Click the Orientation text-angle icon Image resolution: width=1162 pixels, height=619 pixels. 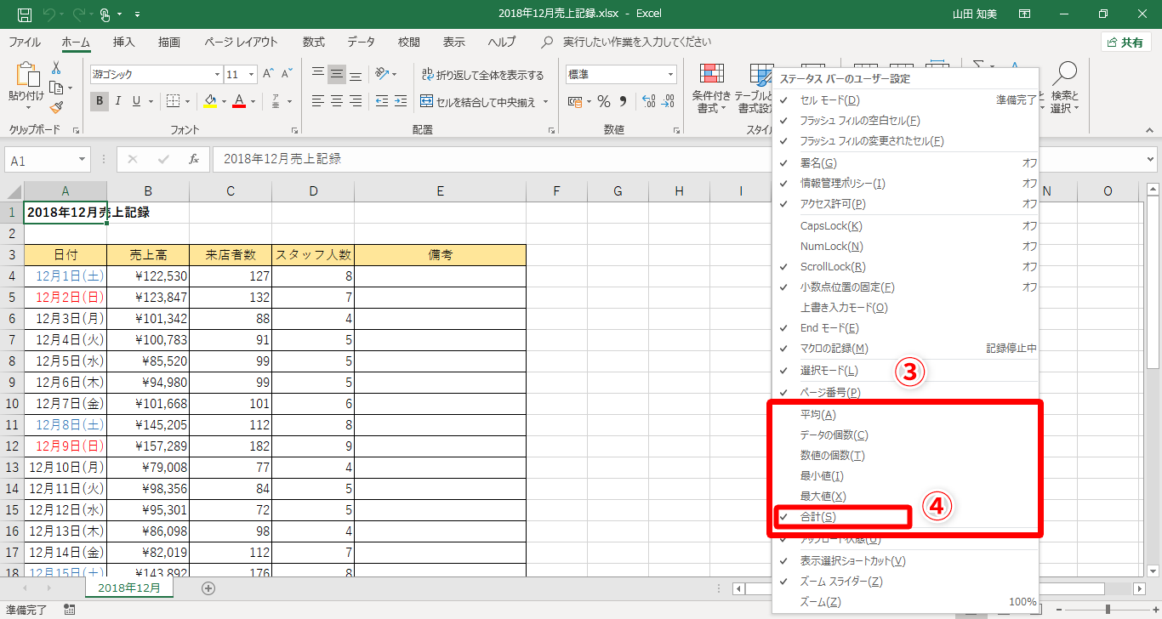tap(383, 74)
